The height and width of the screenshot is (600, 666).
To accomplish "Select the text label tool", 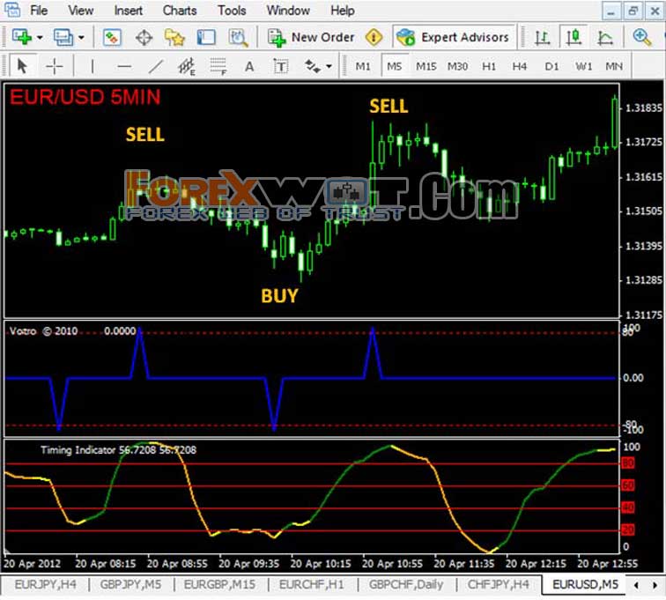I will point(281,67).
